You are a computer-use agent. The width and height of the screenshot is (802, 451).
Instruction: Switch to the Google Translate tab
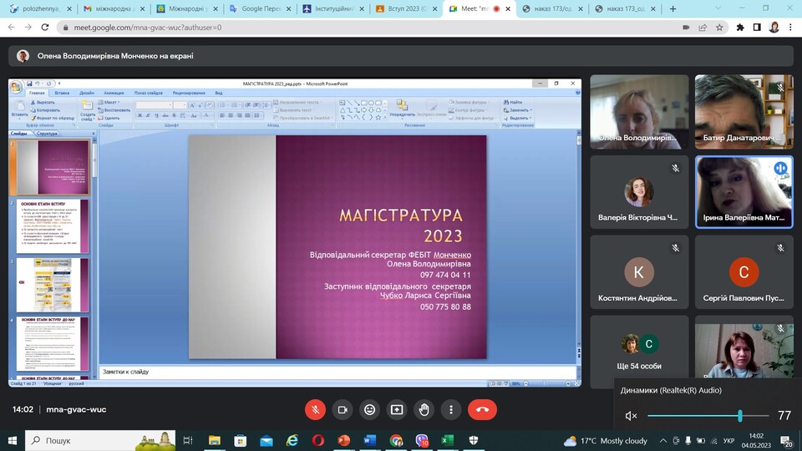tap(261, 9)
